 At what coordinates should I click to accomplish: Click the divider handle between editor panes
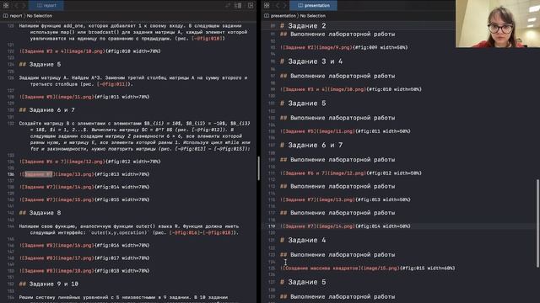pos(259,168)
